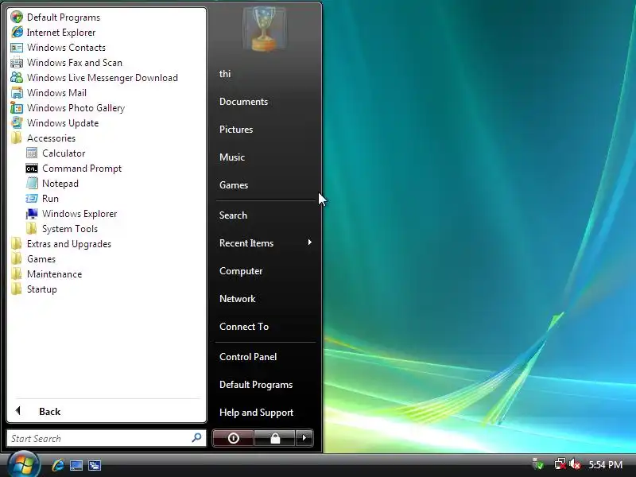Viewport: 636px width, 477px height.
Task: Open Documents from right pane
Action: click(x=243, y=102)
